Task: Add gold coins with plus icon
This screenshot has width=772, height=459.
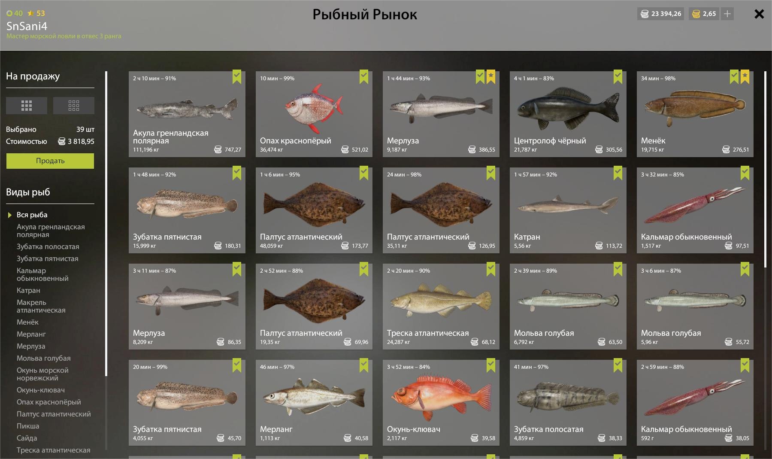Action: pyautogui.click(x=727, y=14)
